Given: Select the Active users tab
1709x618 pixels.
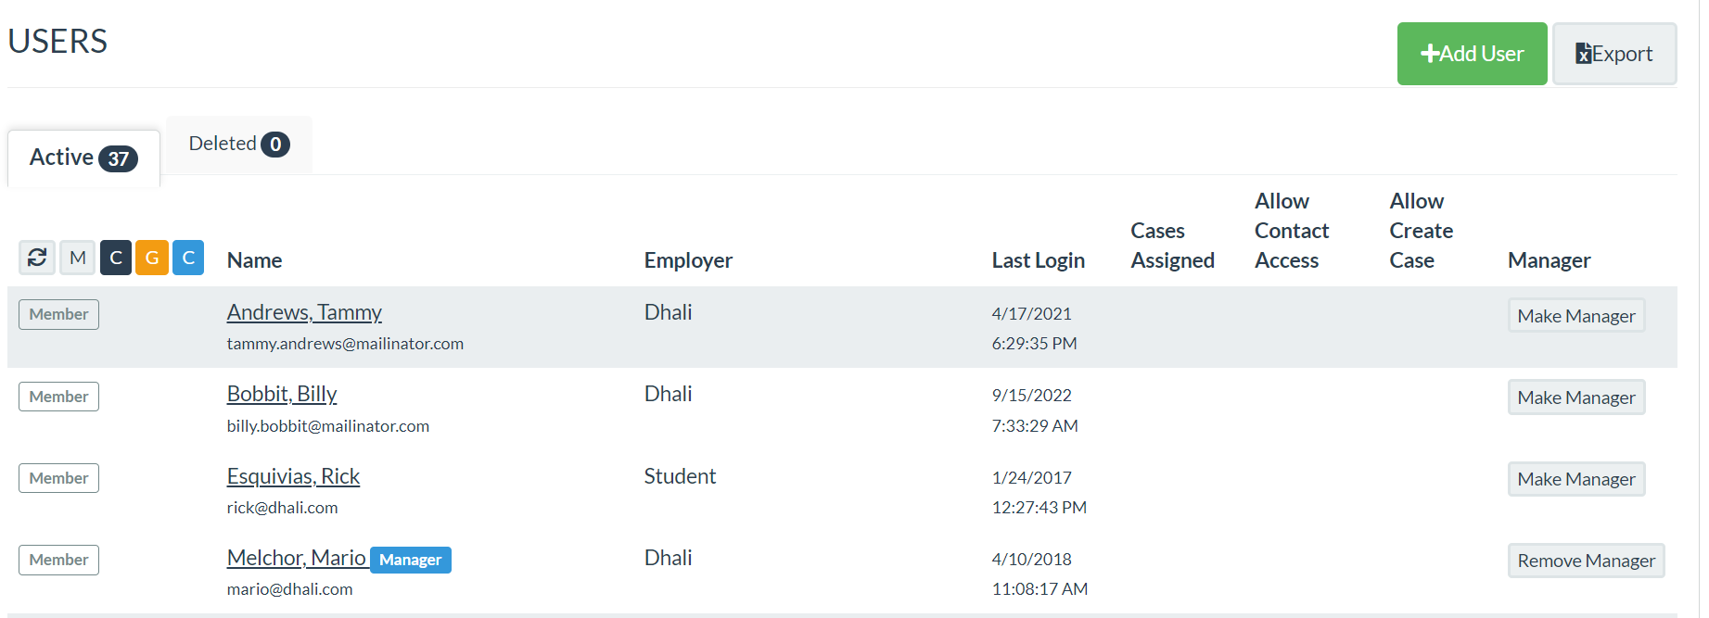Looking at the screenshot, I should point(83,158).
